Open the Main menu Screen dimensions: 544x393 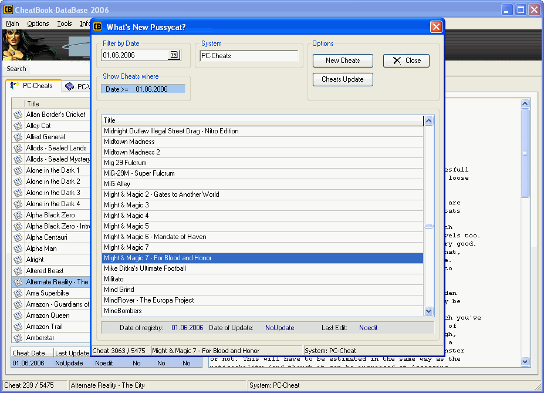(12, 23)
